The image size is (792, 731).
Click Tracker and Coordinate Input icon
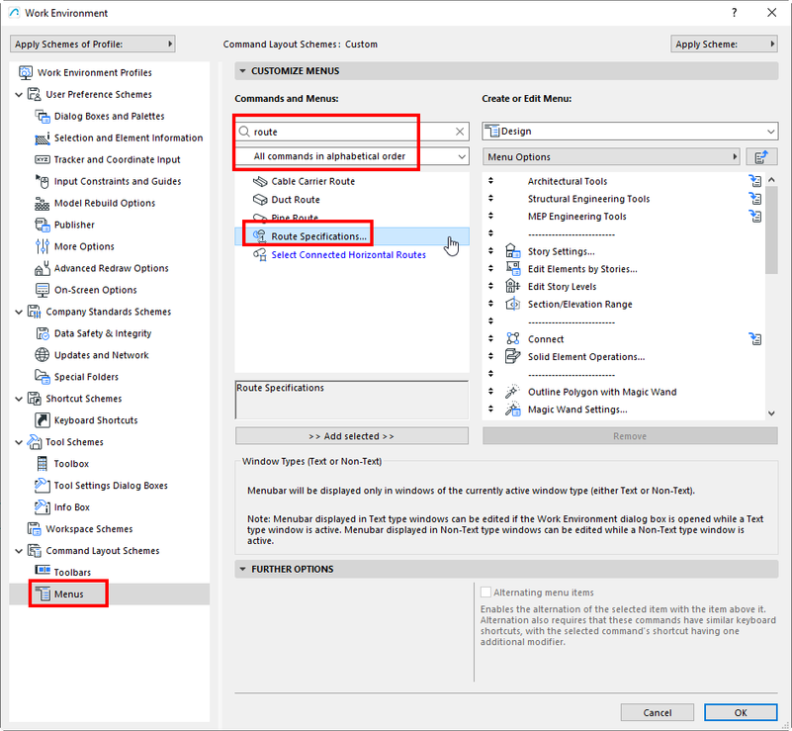[x=42, y=159]
